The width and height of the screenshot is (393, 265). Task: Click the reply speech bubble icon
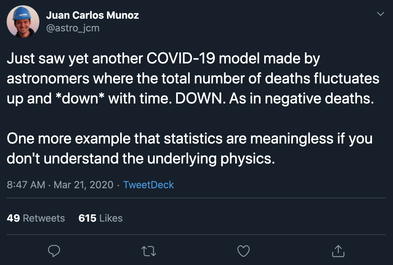[x=54, y=251]
